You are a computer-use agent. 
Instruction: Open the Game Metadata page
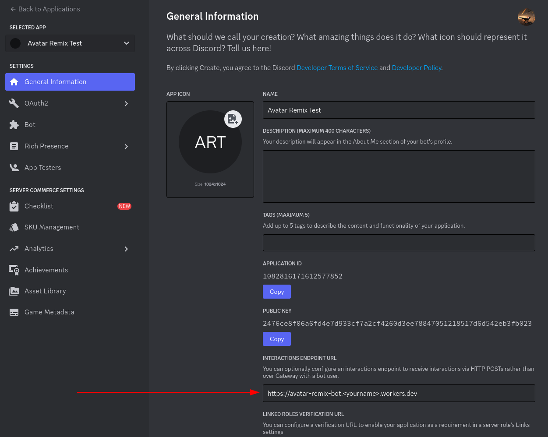70,312
